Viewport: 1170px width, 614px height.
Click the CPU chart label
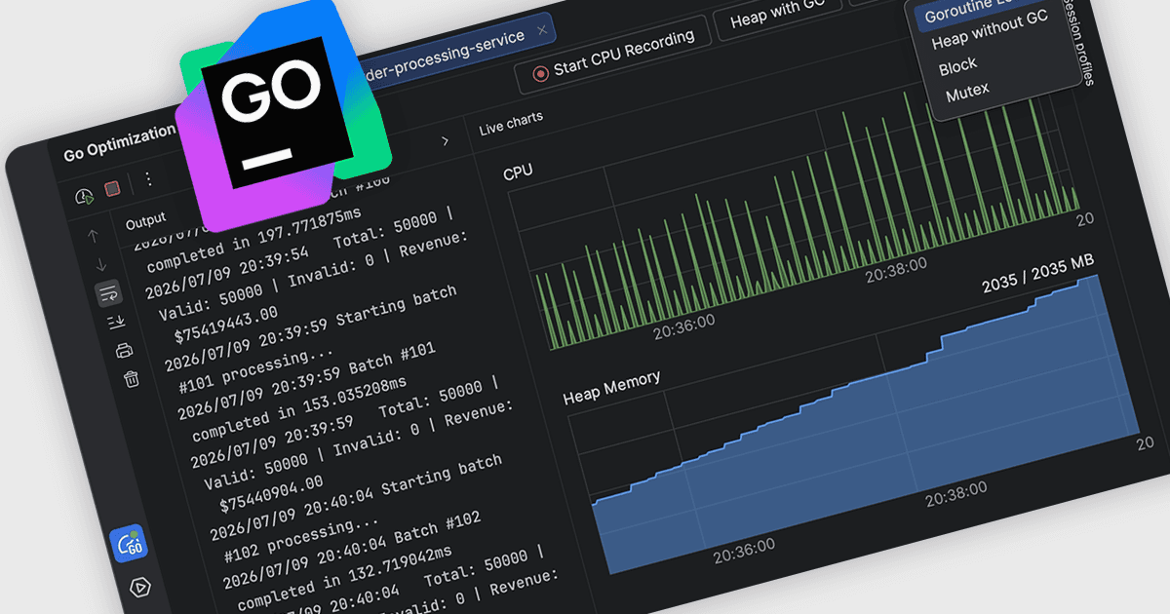[518, 172]
